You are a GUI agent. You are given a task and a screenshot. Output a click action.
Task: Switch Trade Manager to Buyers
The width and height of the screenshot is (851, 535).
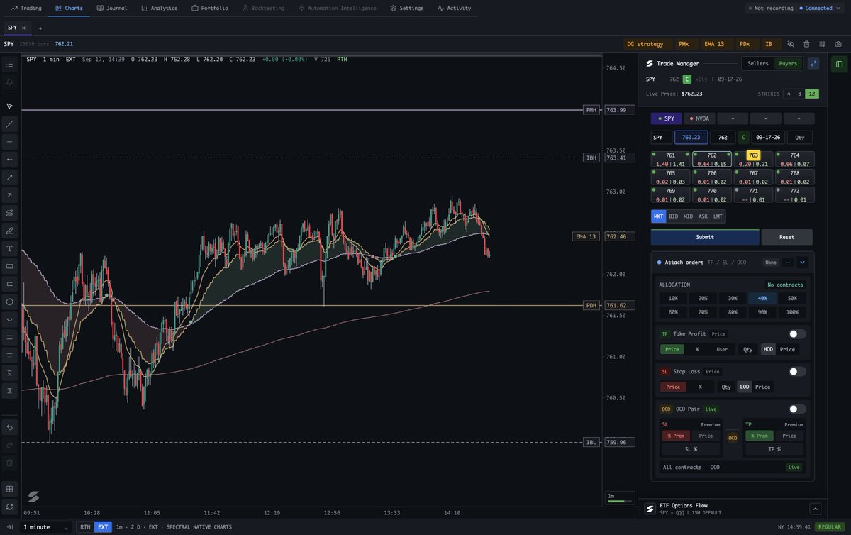click(x=788, y=63)
